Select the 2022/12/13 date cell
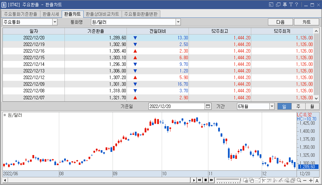Image resolution: width=322 pixels, height=185 pixels. click(x=34, y=71)
